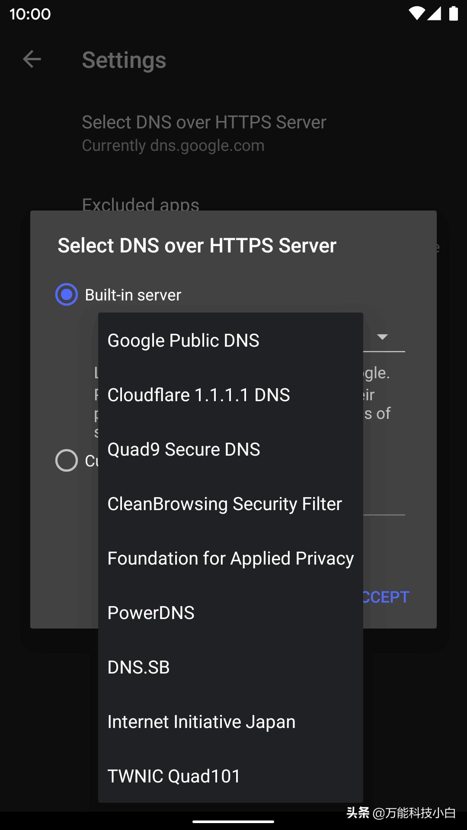Click the server dropdown arrow
This screenshot has height=830, width=467.
pos(383,337)
